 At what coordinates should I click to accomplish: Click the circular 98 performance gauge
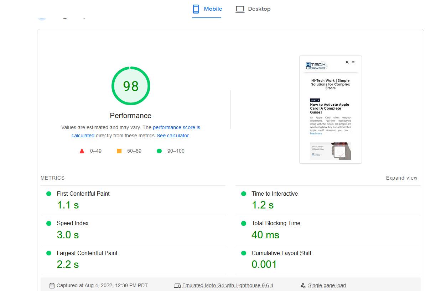pyautogui.click(x=131, y=86)
